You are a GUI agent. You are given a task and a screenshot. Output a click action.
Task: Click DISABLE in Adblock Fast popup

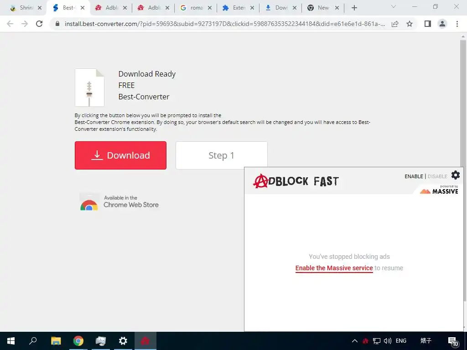tap(437, 176)
